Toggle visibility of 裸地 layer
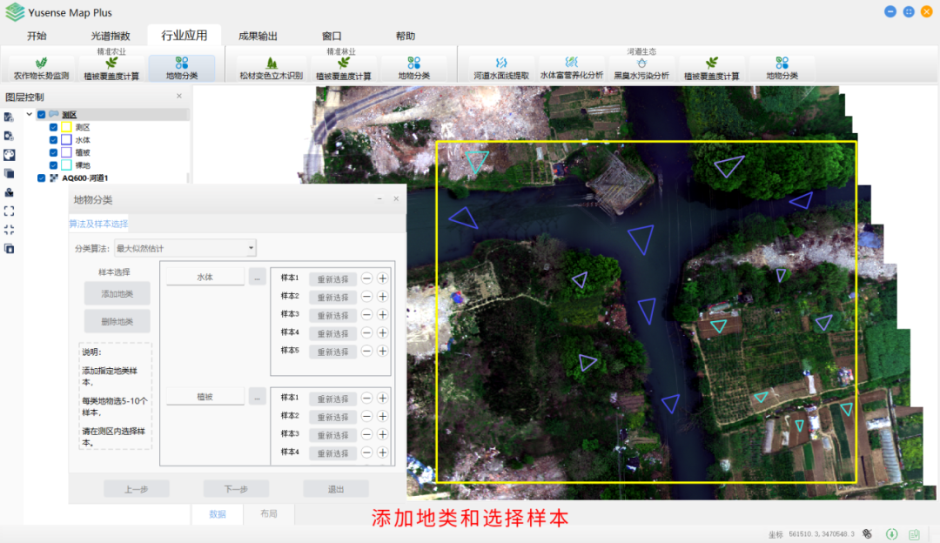The width and height of the screenshot is (940, 543). [x=54, y=164]
